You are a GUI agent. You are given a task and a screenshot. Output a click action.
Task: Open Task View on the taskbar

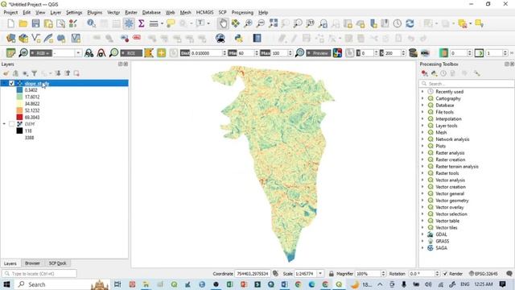117,284
